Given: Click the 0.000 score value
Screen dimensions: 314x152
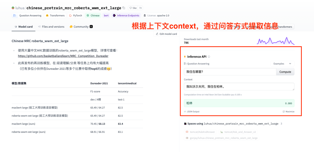Looking at the screenshot, I should (289, 103).
